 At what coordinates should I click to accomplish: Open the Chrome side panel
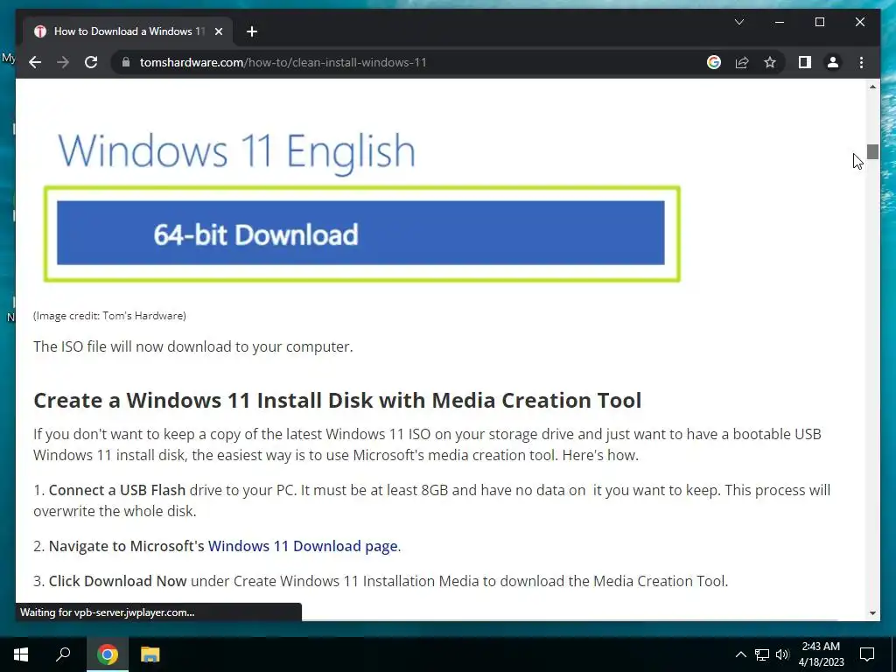[805, 62]
